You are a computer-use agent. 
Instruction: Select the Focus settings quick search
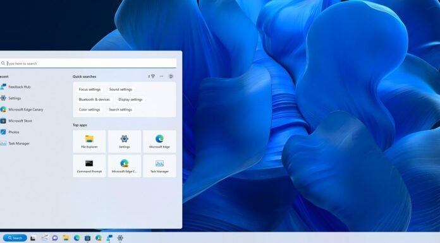click(x=90, y=90)
